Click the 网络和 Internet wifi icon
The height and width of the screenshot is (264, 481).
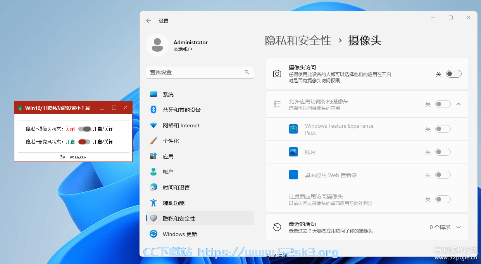[153, 125]
